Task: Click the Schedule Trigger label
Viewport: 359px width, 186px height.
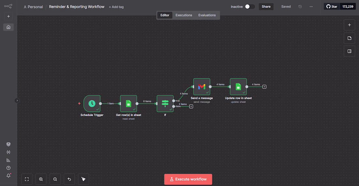Action: [x=92, y=115]
